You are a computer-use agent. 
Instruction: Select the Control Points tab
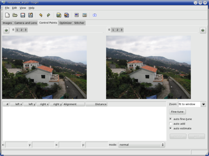pyautogui.click(x=48, y=23)
